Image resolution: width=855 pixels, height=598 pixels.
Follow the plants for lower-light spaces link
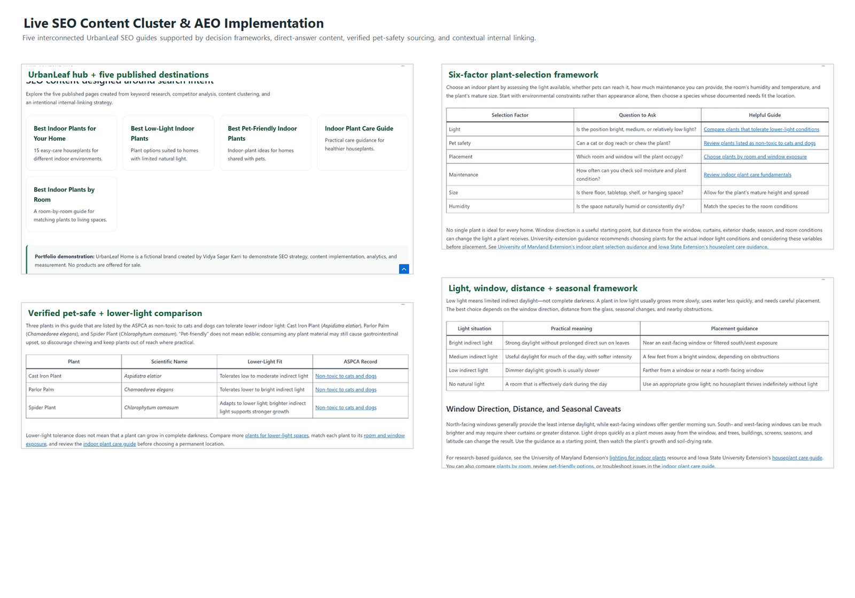pos(277,435)
